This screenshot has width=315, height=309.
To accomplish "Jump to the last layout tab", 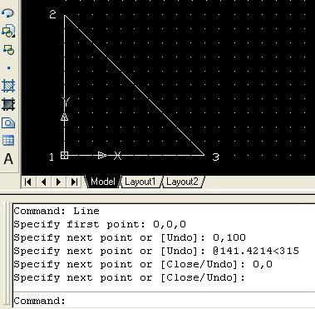I will (x=74, y=182).
